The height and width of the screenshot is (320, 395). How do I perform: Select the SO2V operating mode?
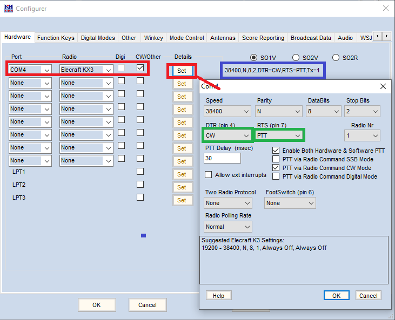296,57
